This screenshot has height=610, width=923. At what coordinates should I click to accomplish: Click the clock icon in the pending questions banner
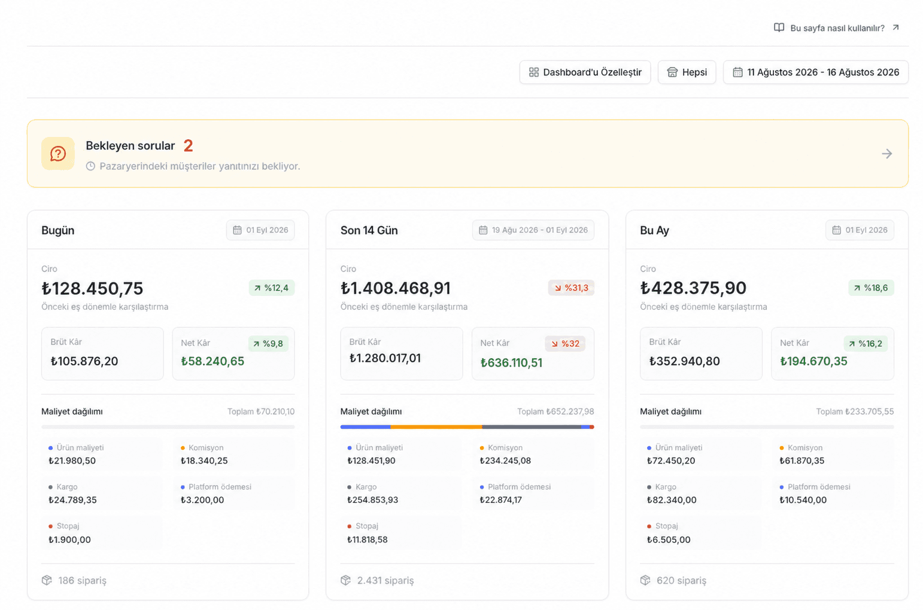click(90, 166)
